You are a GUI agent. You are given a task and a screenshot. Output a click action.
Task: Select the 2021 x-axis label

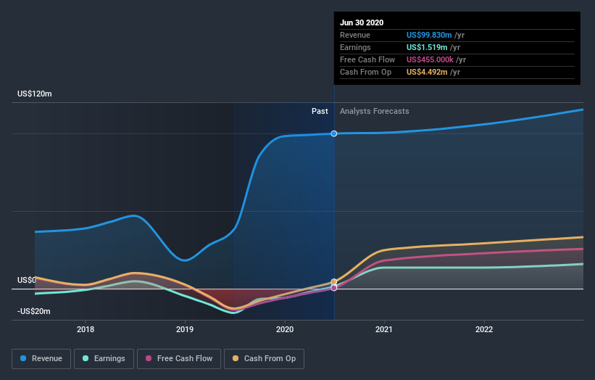coord(384,329)
